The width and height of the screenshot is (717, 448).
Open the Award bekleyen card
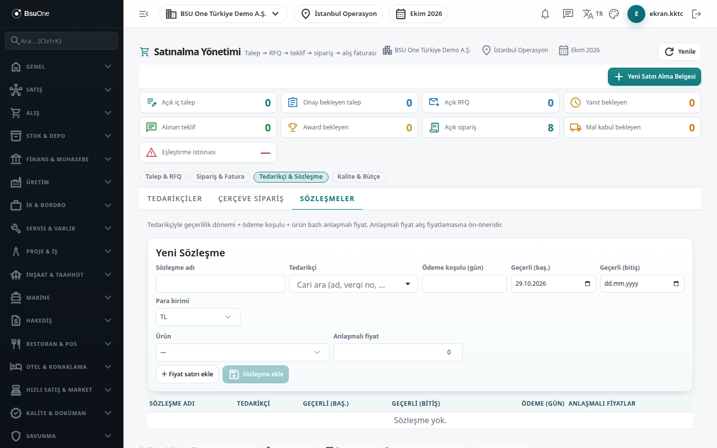click(350, 127)
